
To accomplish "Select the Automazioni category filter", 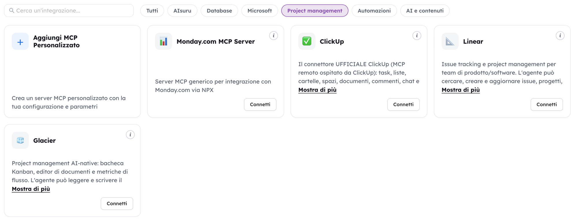I will click(x=374, y=11).
